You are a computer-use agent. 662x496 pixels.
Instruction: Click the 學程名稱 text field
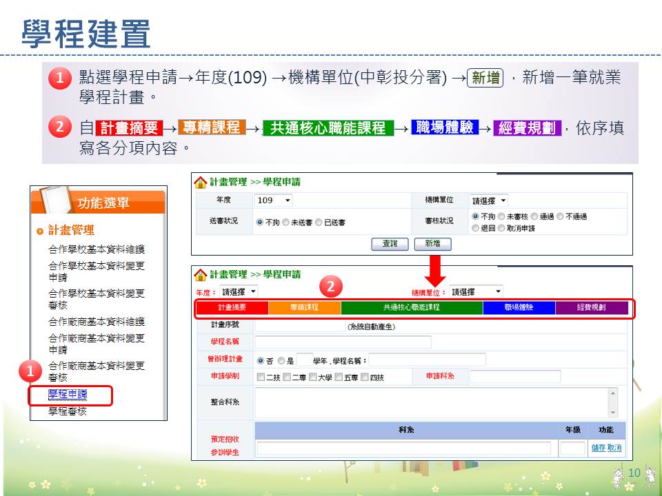pos(343,342)
